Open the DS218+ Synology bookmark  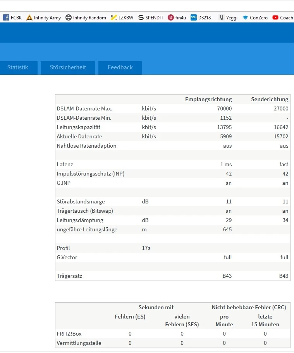pyautogui.click(x=202, y=17)
